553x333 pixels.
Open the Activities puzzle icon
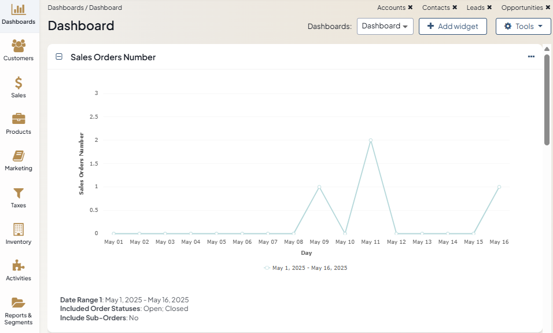pos(19,266)
